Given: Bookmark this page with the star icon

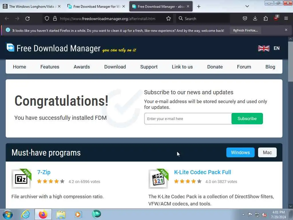Looking at the screenshot, I should 169,18.
